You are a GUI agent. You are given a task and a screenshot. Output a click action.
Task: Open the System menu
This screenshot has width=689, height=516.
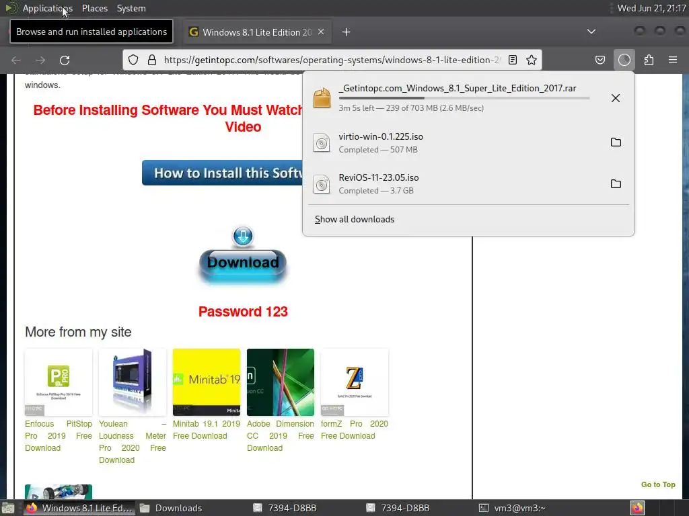pos(131,8)
